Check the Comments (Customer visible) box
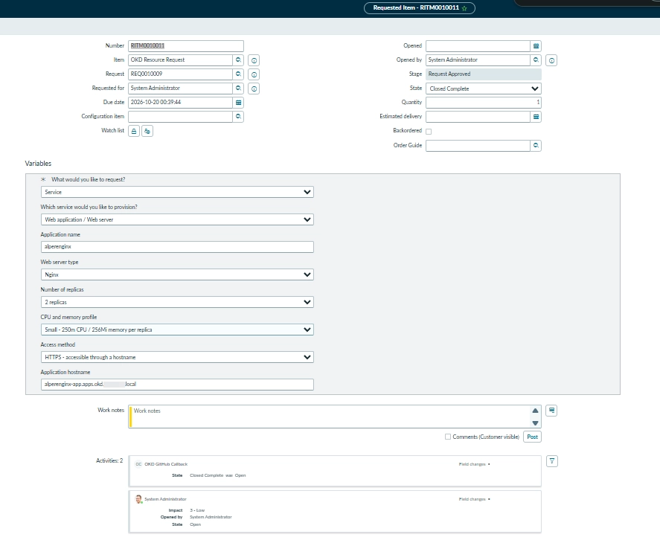The image size is (660, 543). [448, 437]
